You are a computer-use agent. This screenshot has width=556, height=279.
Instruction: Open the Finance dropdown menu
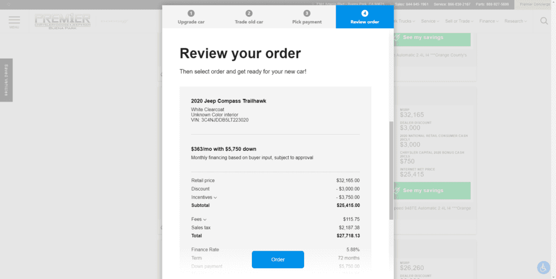coord(489,21)
